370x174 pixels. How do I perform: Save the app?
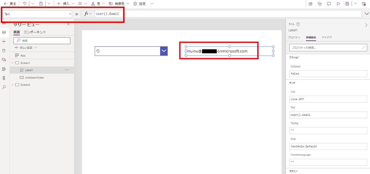(x=347, y=4)
